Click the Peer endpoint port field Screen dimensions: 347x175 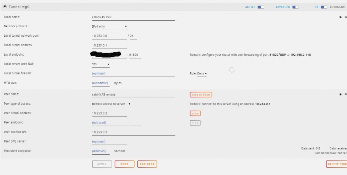point(135,123)
